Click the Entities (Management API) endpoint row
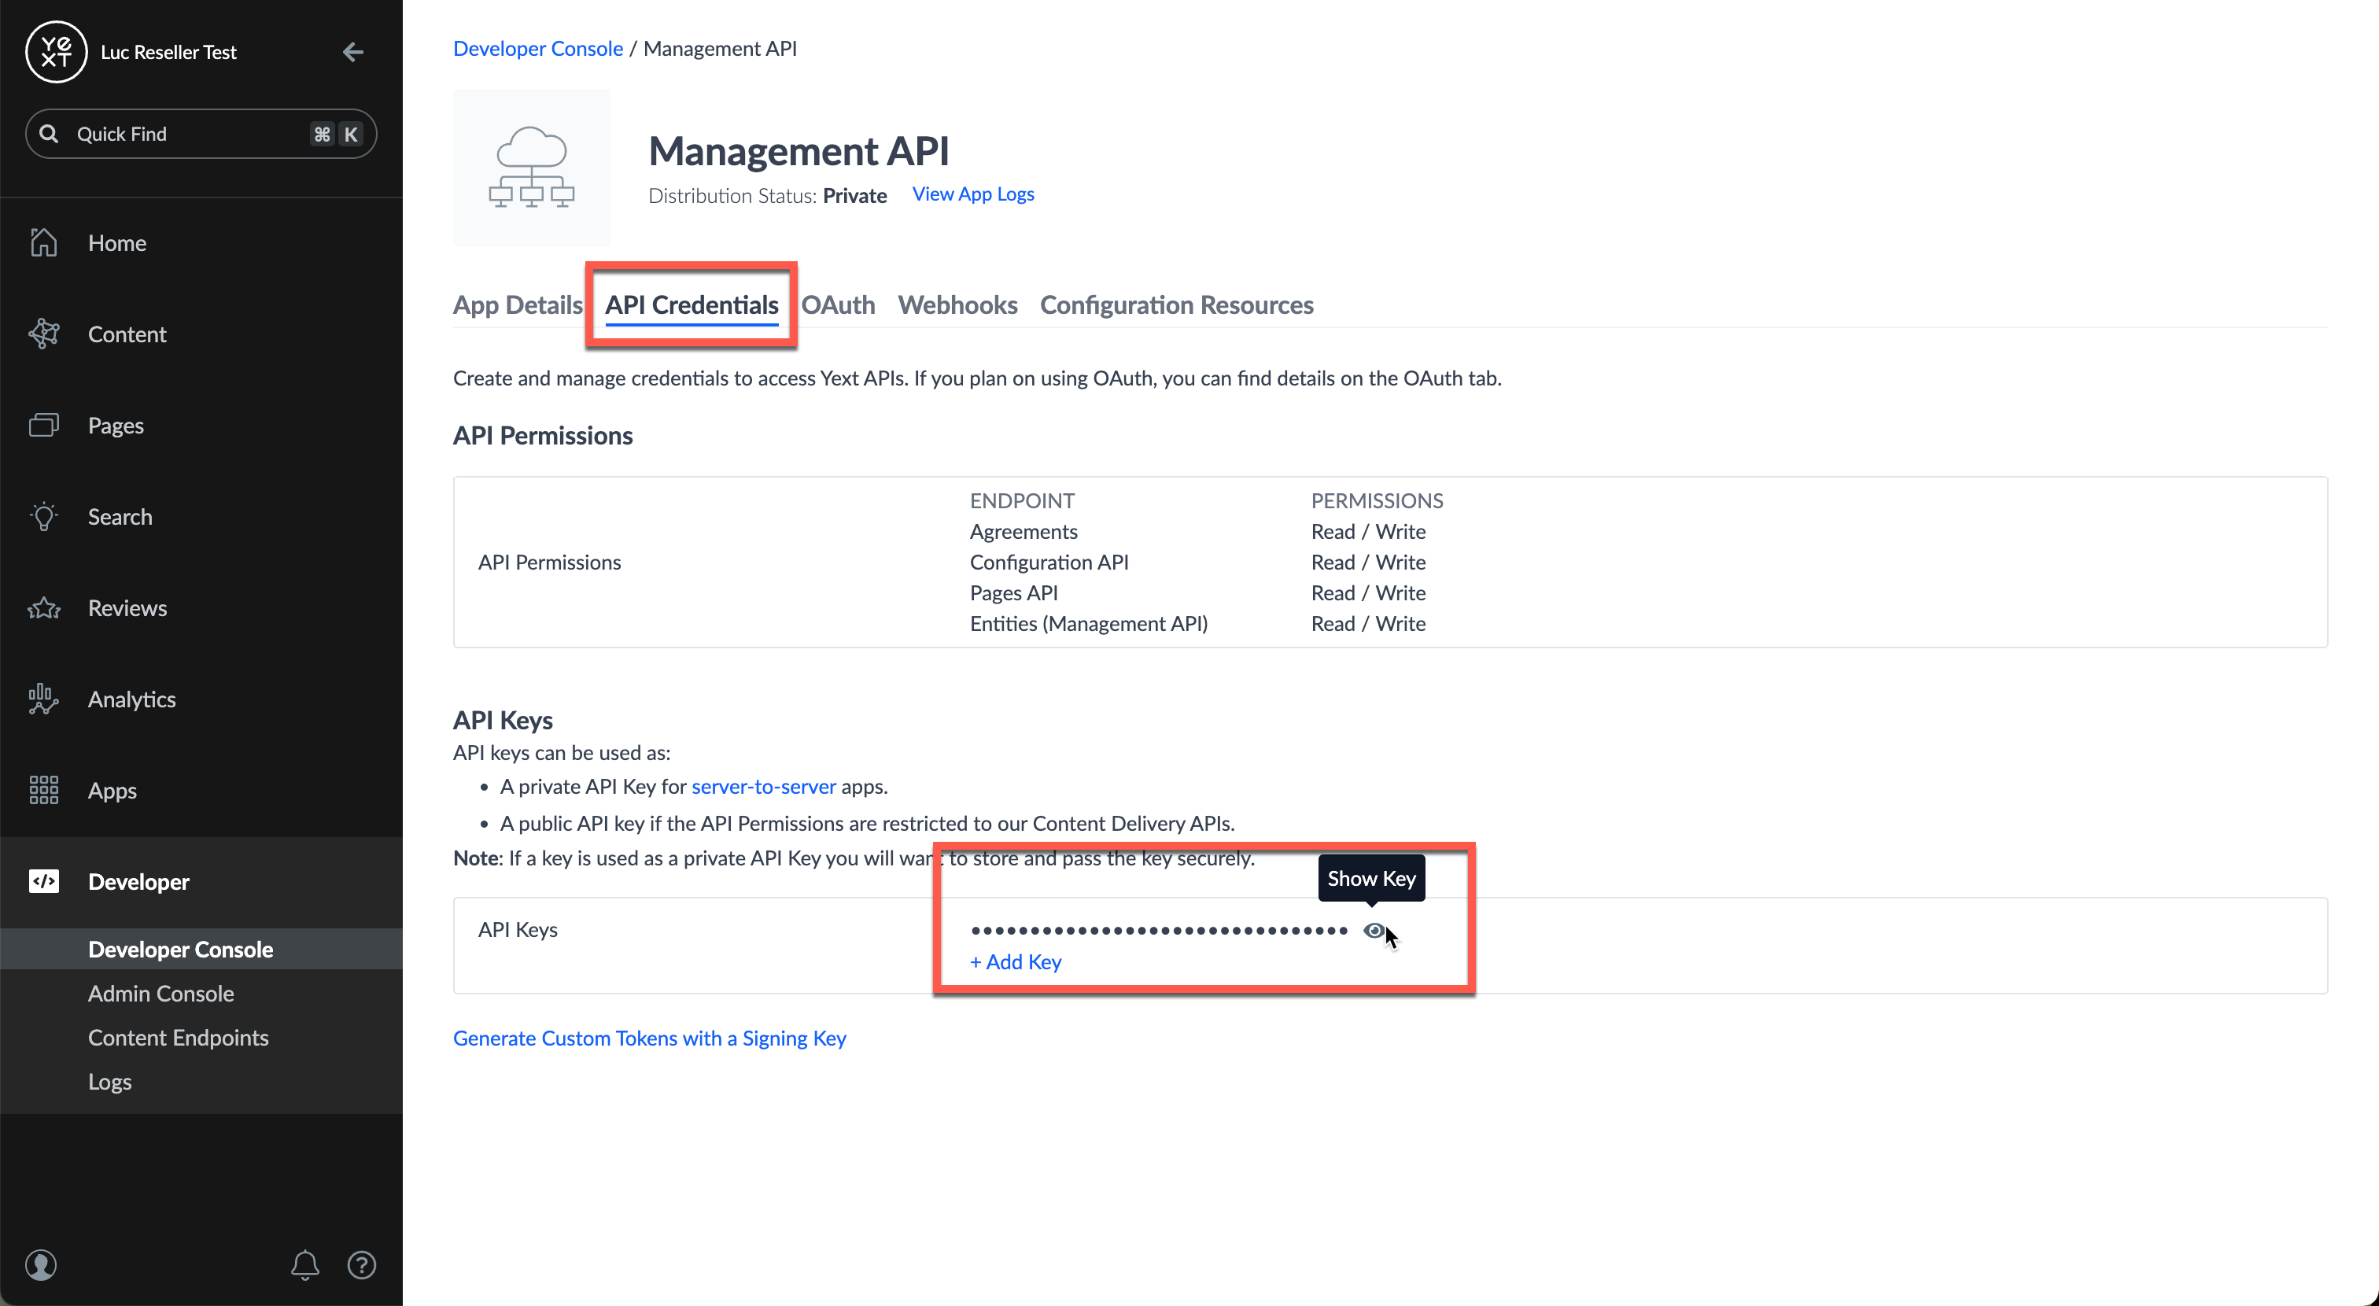The width and height of the screenshot is (2379, 1306). (1198, 623)
